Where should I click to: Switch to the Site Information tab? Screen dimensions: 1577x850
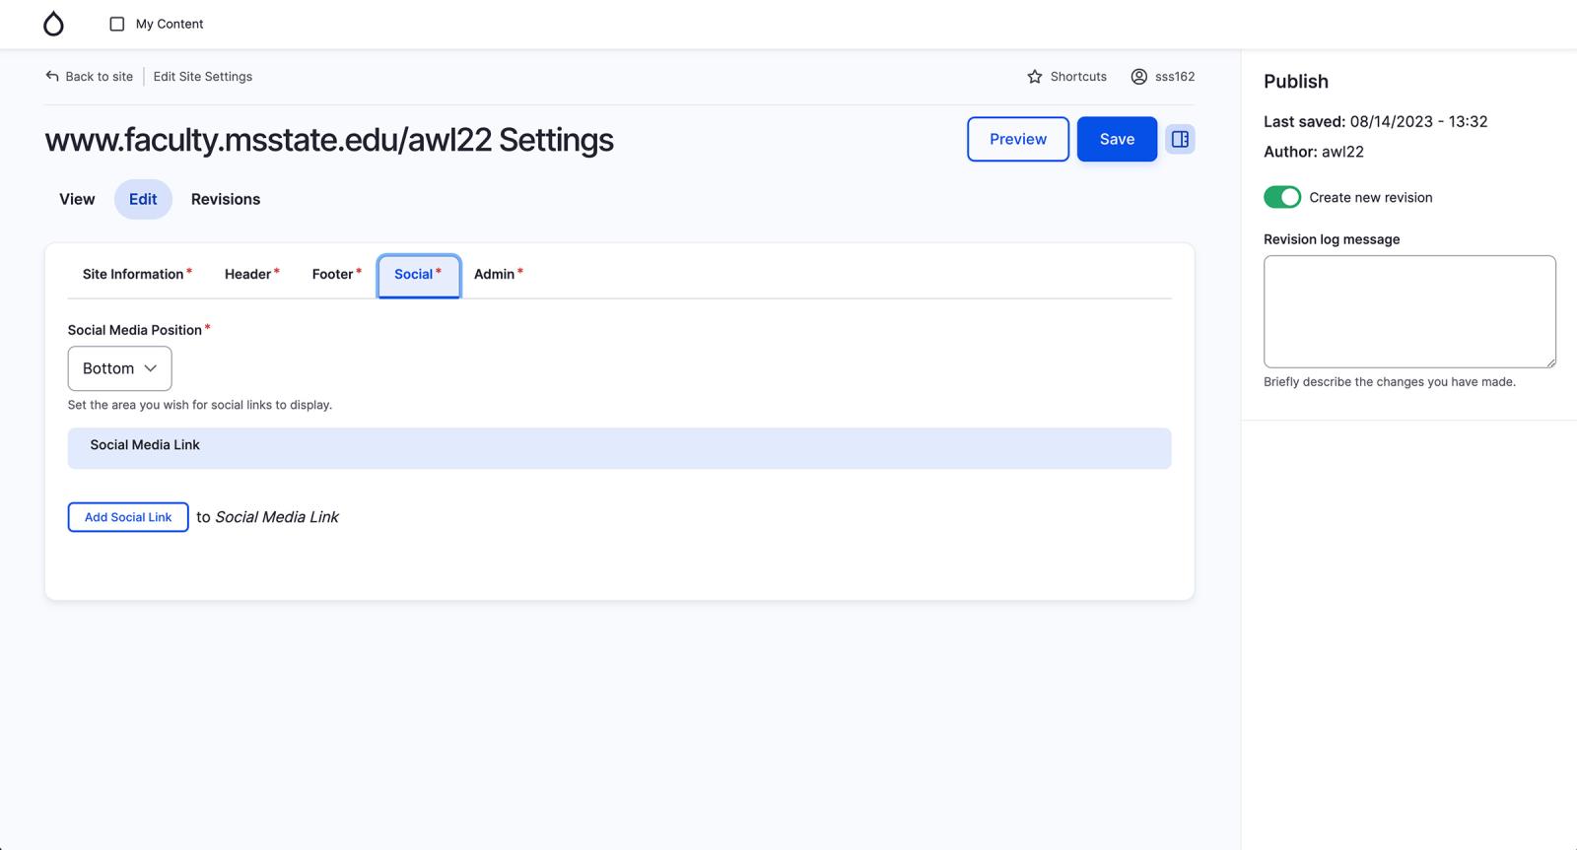(133, 274)
